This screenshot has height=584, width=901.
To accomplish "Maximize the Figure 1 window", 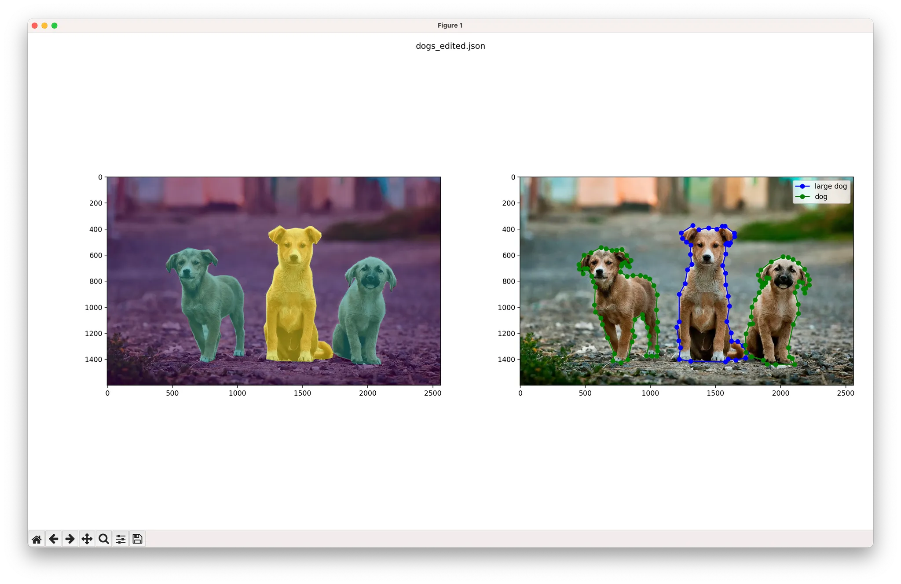I will click(x=55, y=26).
